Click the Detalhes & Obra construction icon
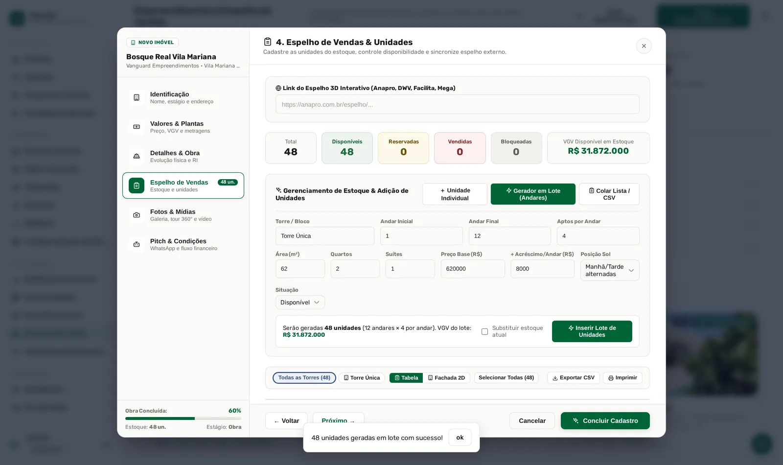 (137, 156)
